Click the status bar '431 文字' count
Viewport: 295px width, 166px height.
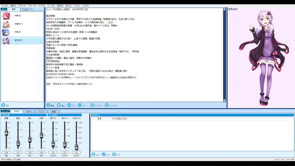pyautogui.click(x=290, y=160)
